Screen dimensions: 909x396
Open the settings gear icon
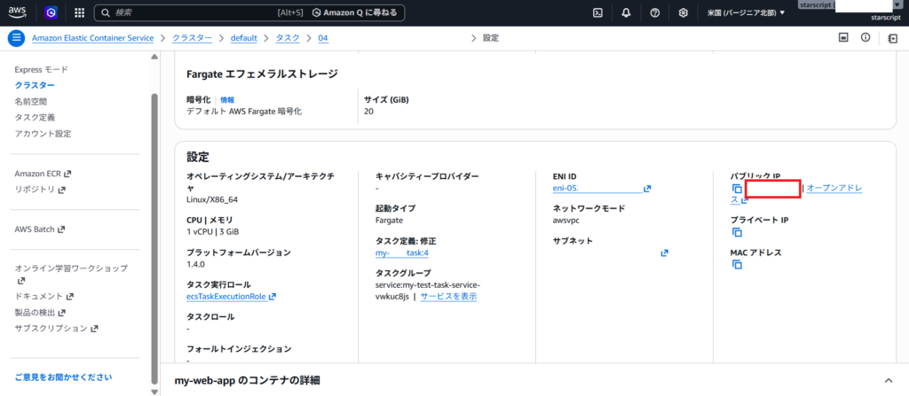pyautogui.click(x=683, y=13)
